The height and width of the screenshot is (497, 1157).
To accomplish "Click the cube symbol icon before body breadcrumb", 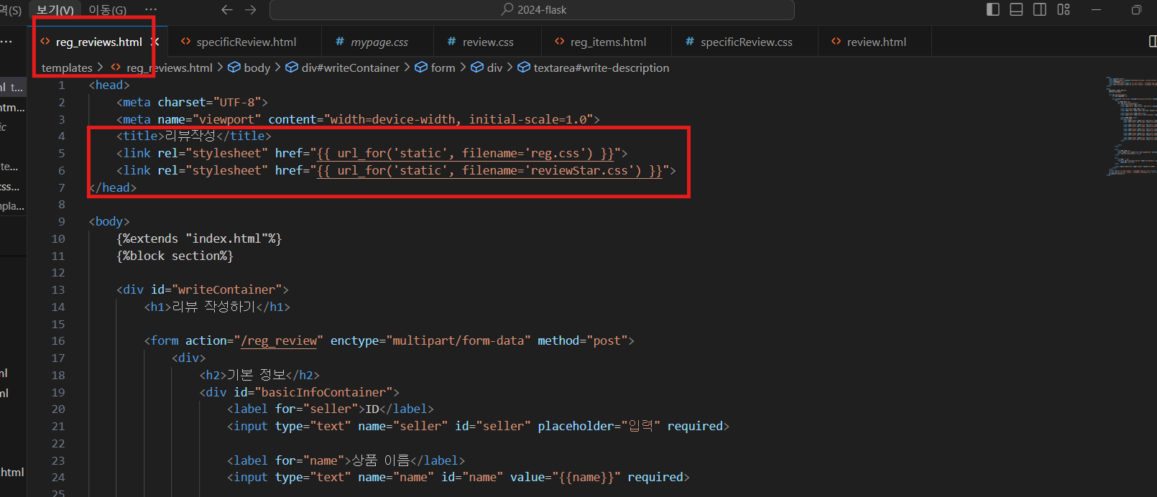I will (x=234, y=68).
